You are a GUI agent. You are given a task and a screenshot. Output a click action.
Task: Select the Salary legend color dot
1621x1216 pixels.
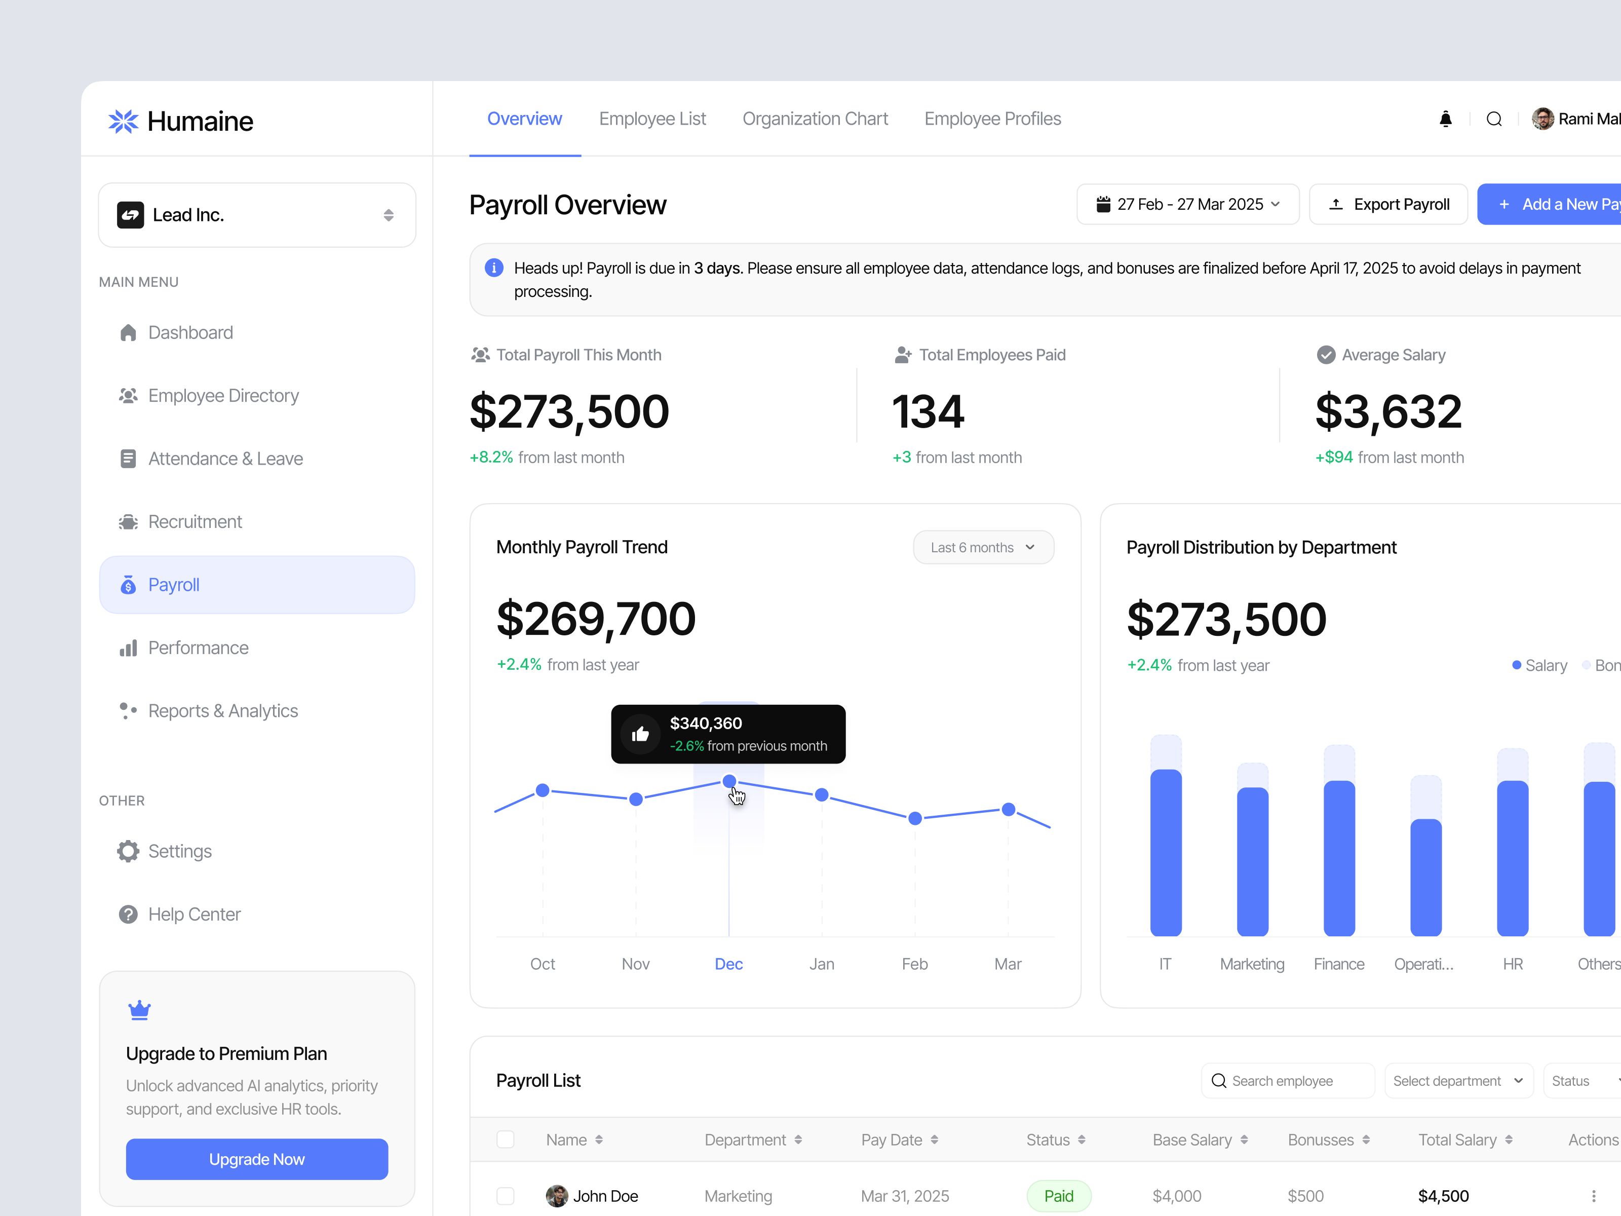click(1516, 666)
